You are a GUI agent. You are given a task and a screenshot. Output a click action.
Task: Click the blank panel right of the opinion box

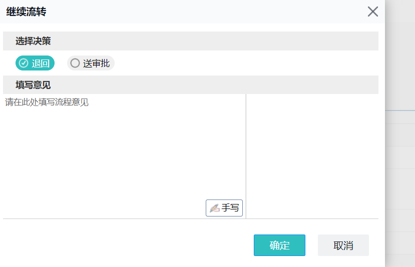[x=312, y=155]
